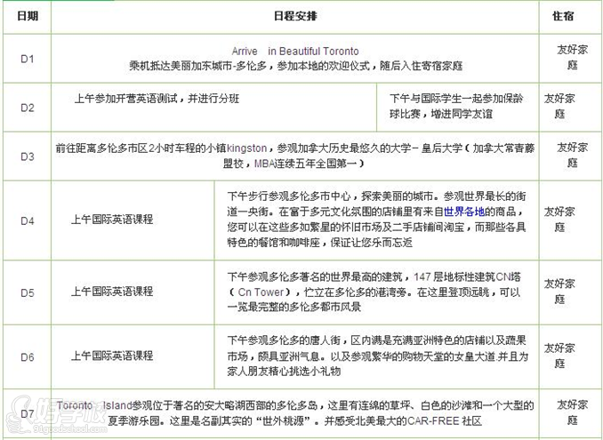Click the 一览最完整的多伦多都市风景 line

click(x=294, y=307)
